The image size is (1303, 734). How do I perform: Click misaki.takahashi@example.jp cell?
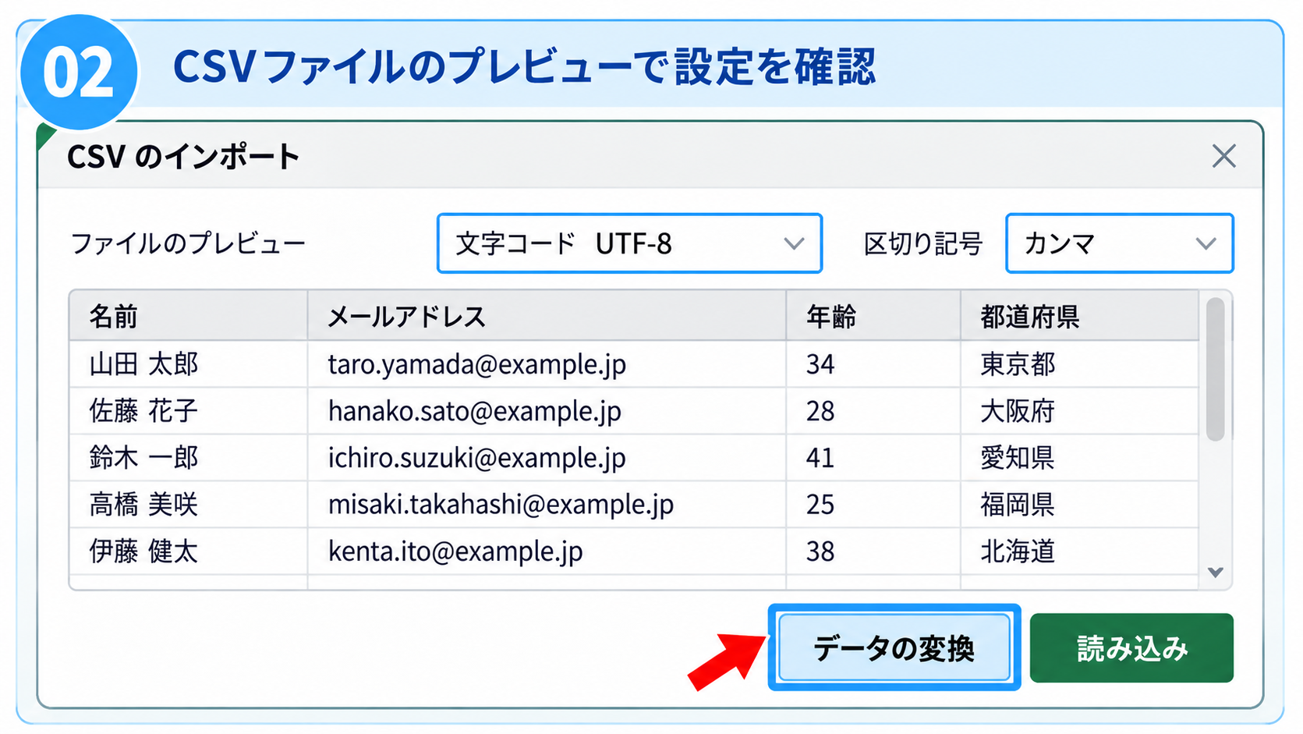(547, 505)
